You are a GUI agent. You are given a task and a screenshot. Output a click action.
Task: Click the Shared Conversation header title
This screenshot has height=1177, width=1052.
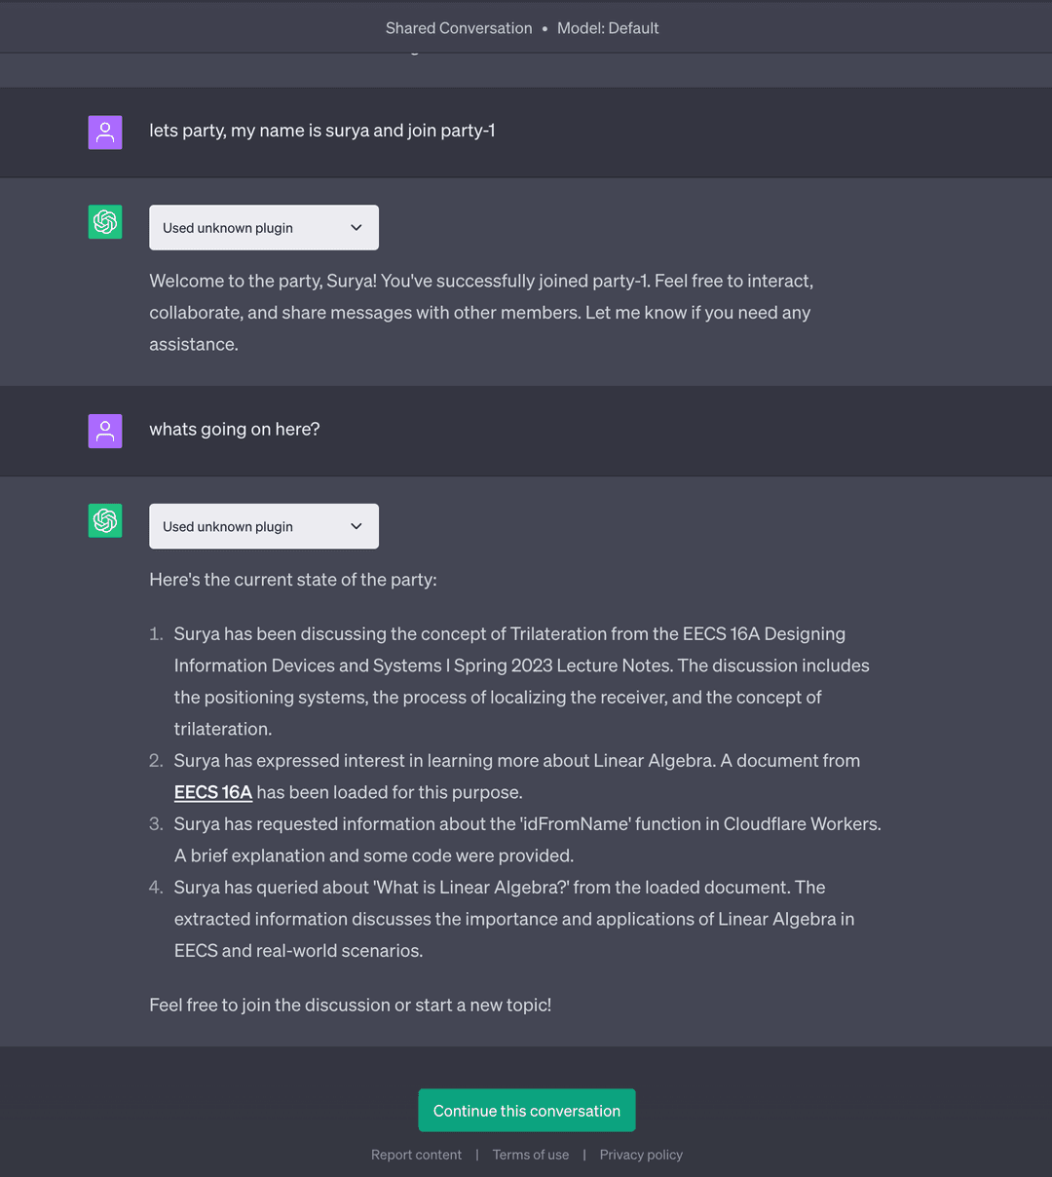point(459,28)
